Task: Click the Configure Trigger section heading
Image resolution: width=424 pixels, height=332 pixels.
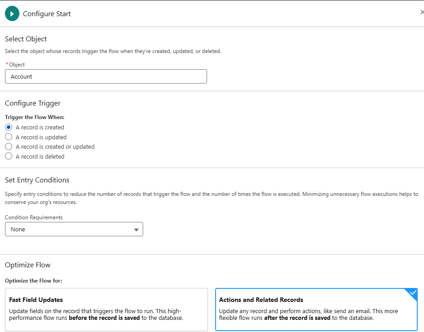Action: [x=32, y=103]
